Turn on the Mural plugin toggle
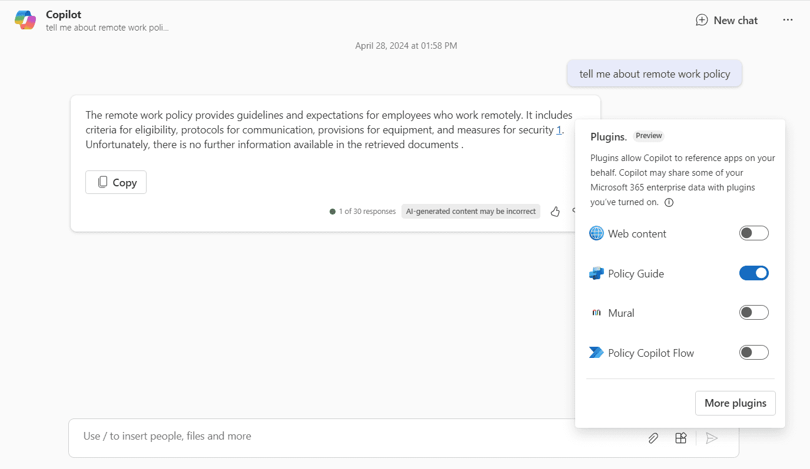810x469 pixels. pyautogui.click(x=753, y=313)
